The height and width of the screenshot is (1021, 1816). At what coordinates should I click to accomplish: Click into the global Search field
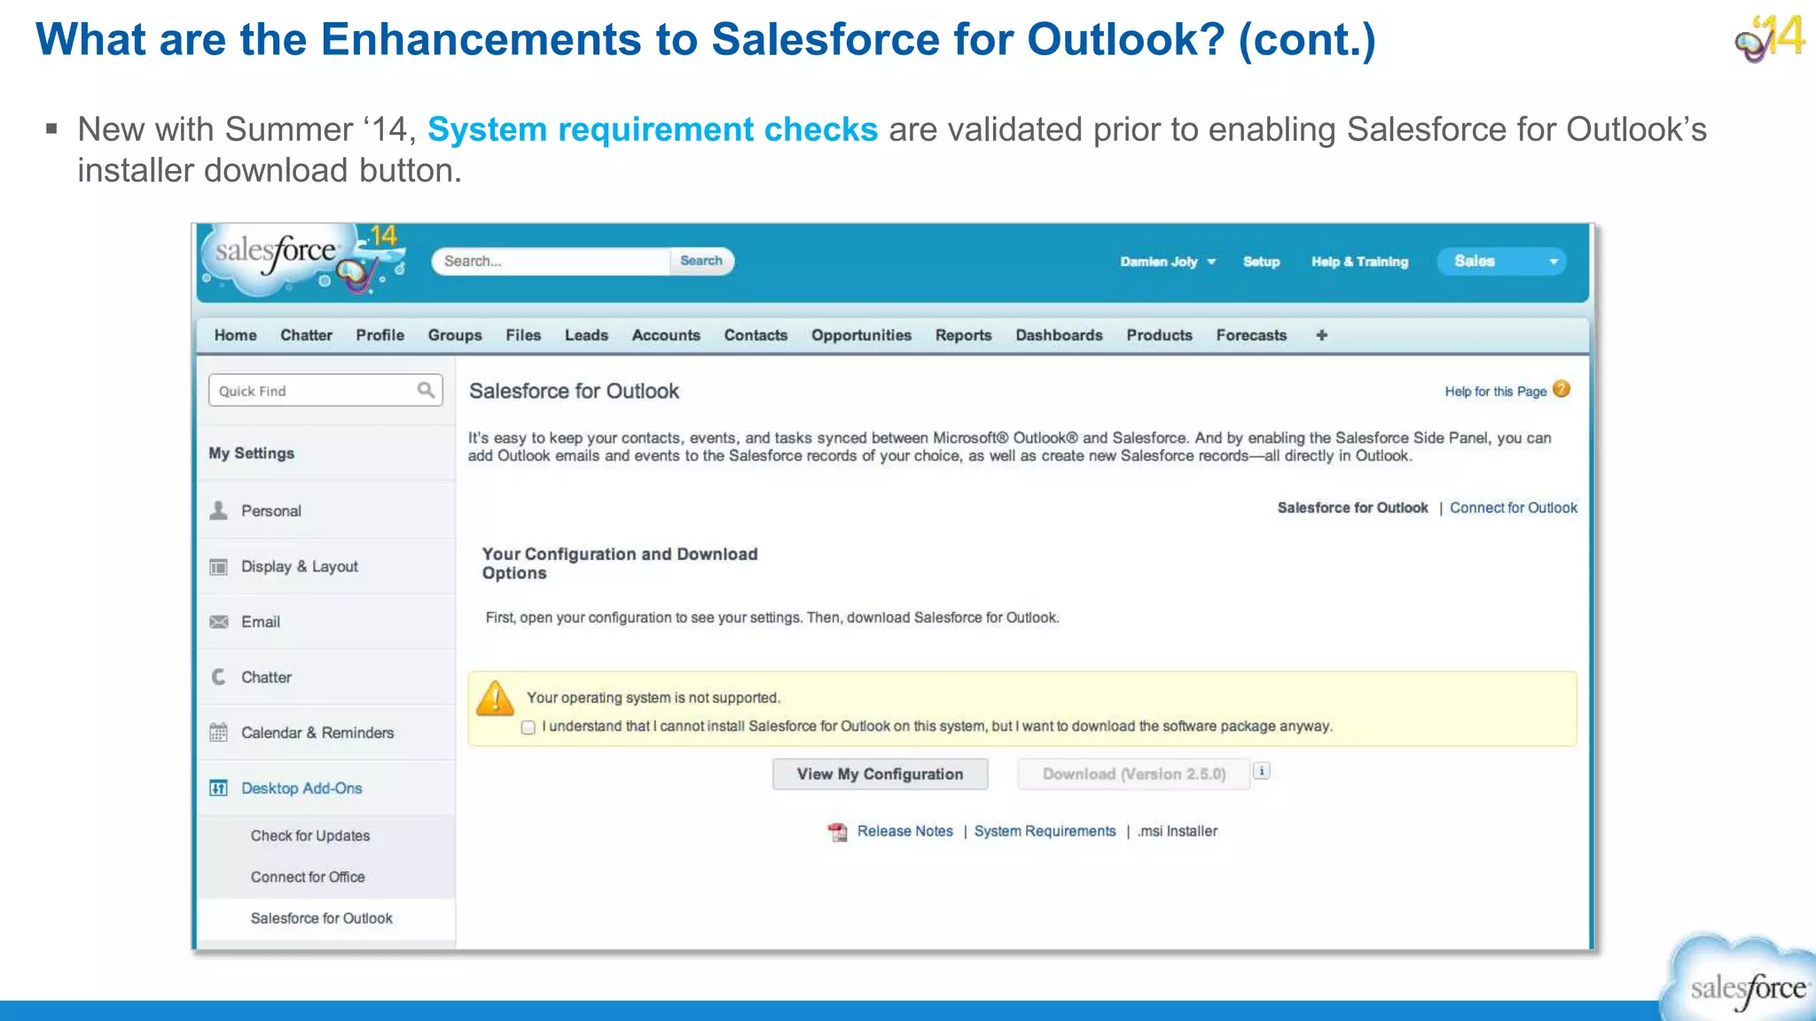click(x=552, y=261)
